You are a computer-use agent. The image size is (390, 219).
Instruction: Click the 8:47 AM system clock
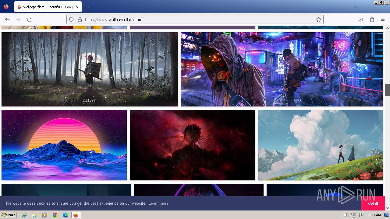coord(374,215)
